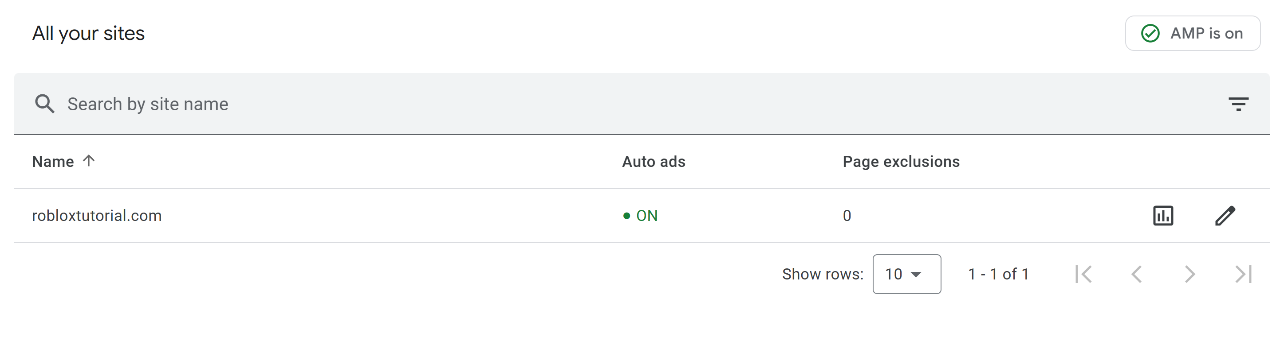Click the Page exclusions column header

pyautogui.click(x=901, y=161)
